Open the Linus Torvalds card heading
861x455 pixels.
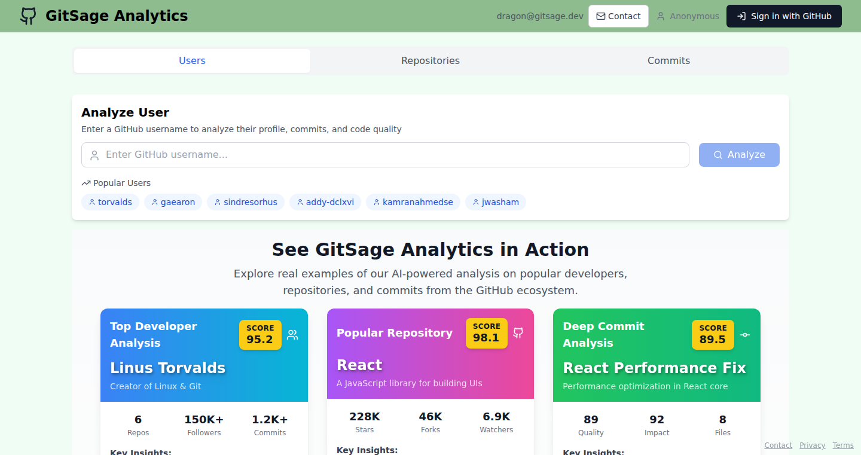click(x=168, y=368)
